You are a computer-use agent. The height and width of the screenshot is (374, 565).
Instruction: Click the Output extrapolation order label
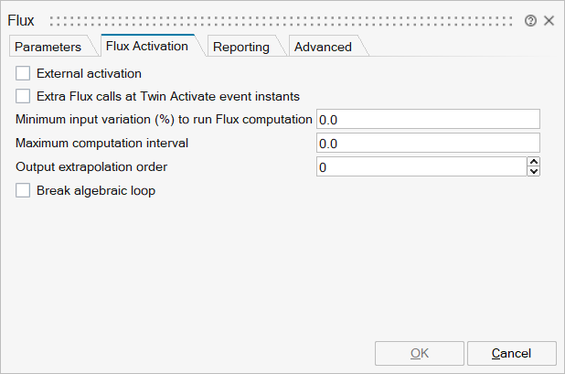click(x=91, y=166)
